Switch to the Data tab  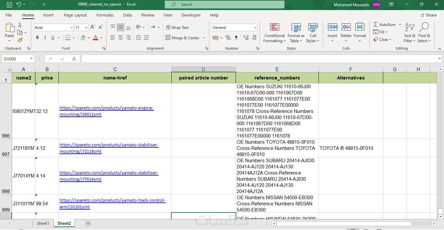[127, 15]
